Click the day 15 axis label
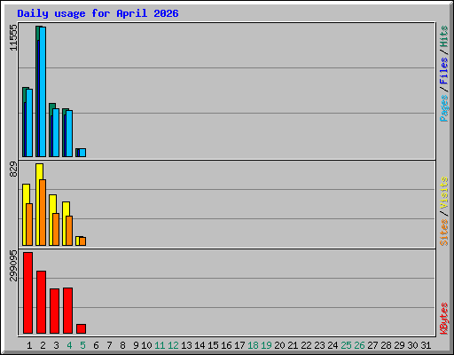Image resolution: width=454 pixels, height=355 pixels. pyautogui.click(x=213, y=345)
